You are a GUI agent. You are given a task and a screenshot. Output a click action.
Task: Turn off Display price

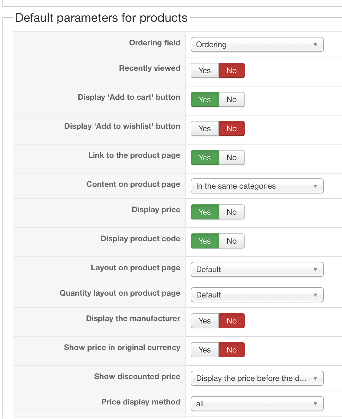pos(232,212)
